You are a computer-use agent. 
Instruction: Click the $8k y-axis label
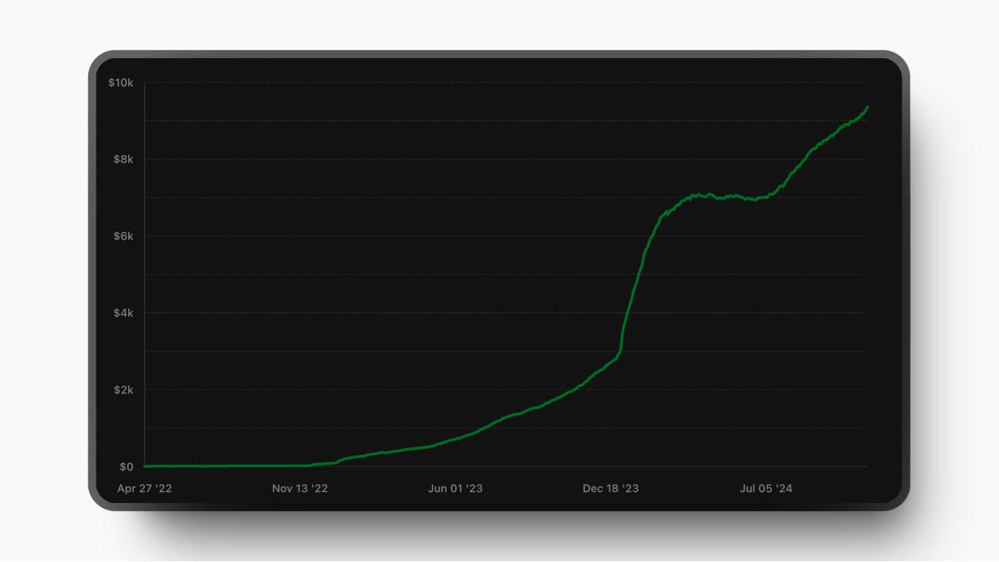123,159
